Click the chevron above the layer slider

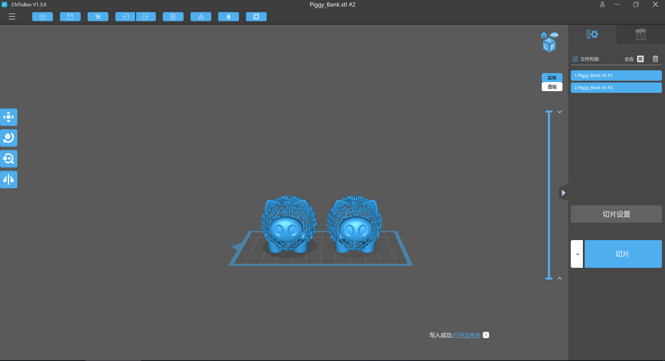[560, 112]
